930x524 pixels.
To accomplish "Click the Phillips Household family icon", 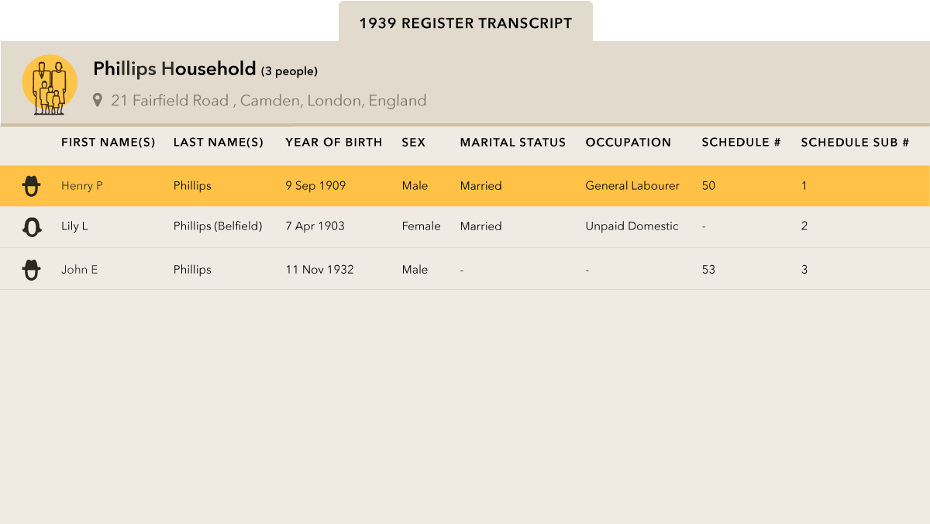I will [50, 84].
